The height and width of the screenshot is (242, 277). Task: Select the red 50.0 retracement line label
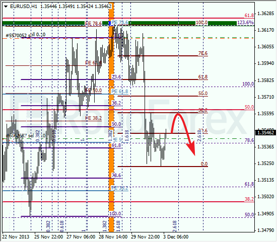249,107
